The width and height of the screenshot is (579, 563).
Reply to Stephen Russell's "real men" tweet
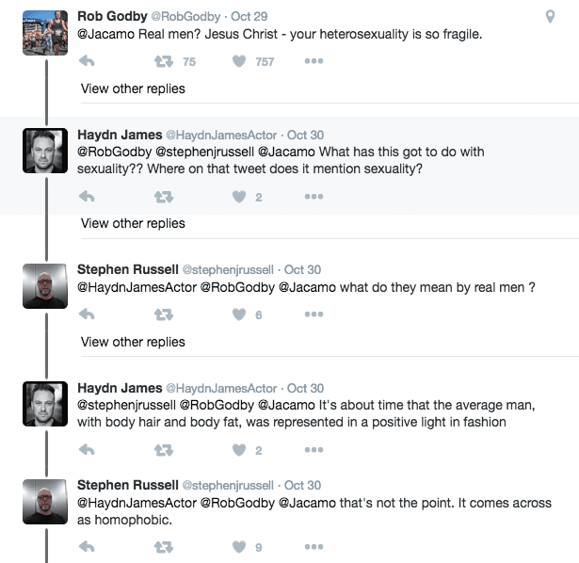87,314
